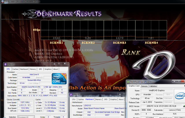Click the GPU field Arrandale in GPU-Z

pos(147,94)
